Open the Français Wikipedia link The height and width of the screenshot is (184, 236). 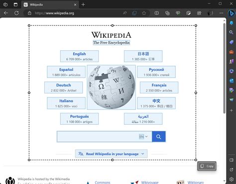coord(159,88)
